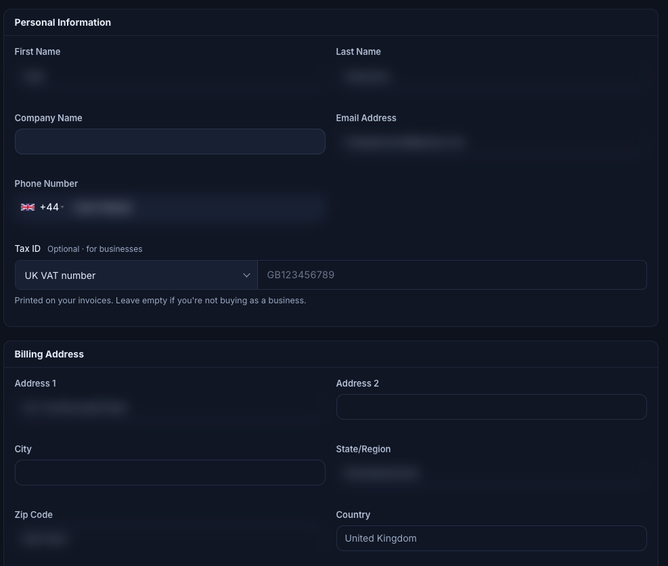668x566 pixels.
Task: Click the Tax ID number field GB123456789
Action: pos(452,275)
